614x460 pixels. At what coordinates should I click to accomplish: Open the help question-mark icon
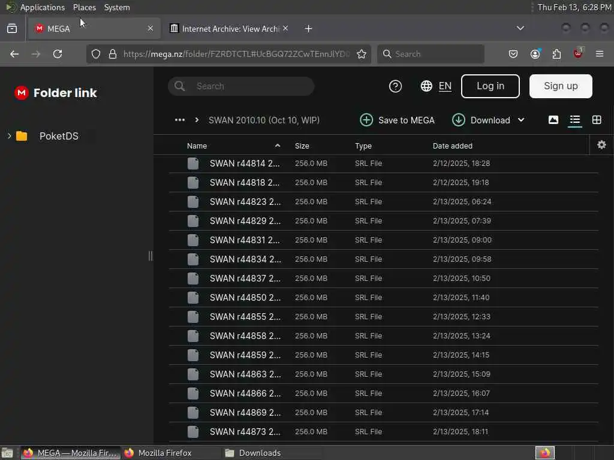coord(395,86)
